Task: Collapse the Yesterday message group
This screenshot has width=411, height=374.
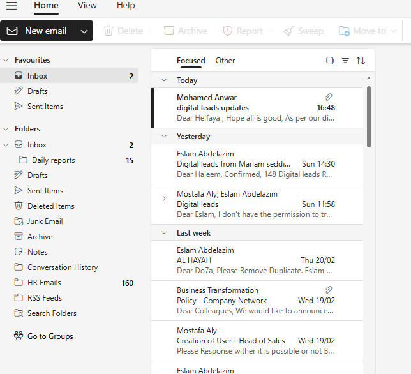Action: coord(164,137)
